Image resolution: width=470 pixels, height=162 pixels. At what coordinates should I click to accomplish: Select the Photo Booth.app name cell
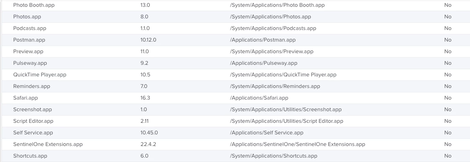[34, 5]
